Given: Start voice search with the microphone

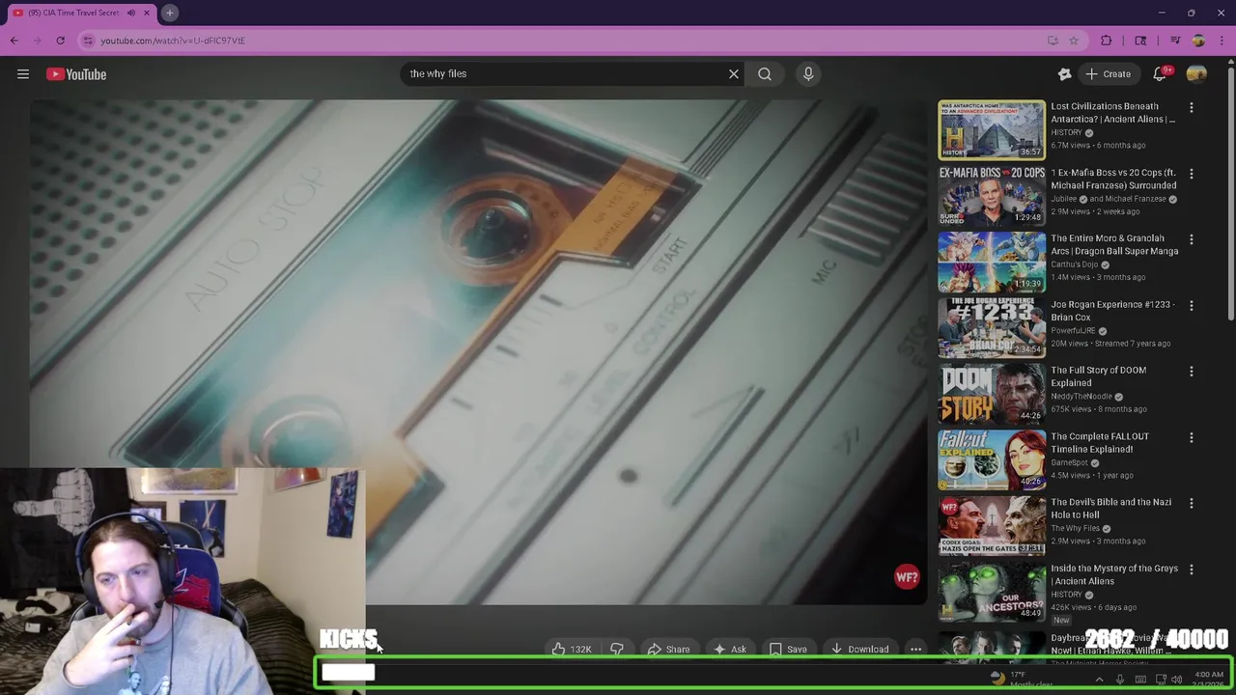Looking at the screenshot, I should click(x=808, y=73).
